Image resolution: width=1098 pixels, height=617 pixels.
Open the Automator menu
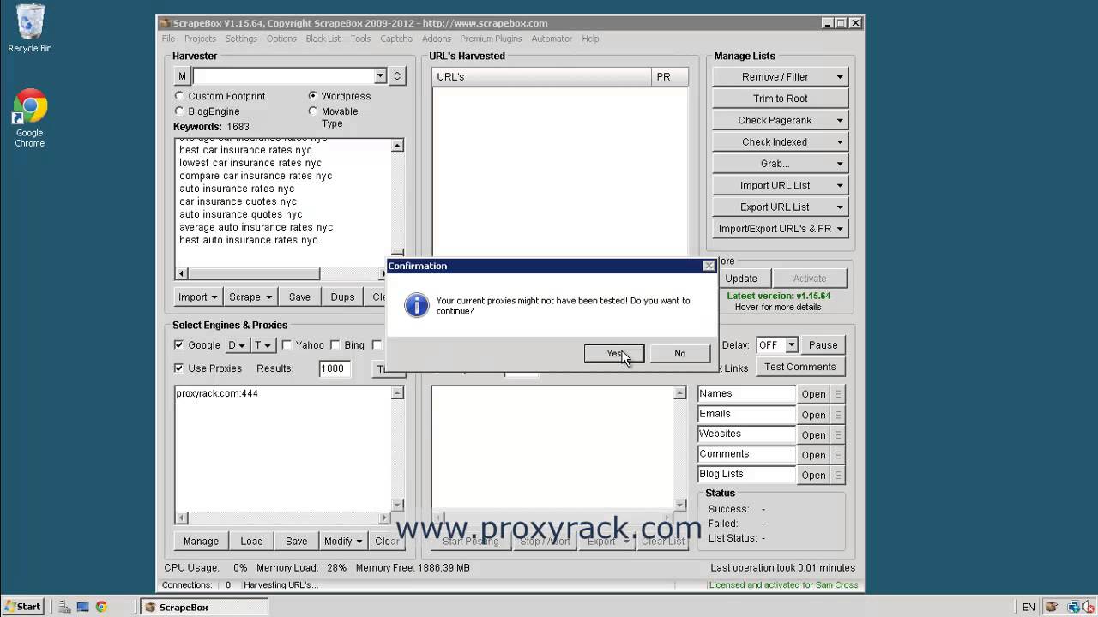pos(552,39)
